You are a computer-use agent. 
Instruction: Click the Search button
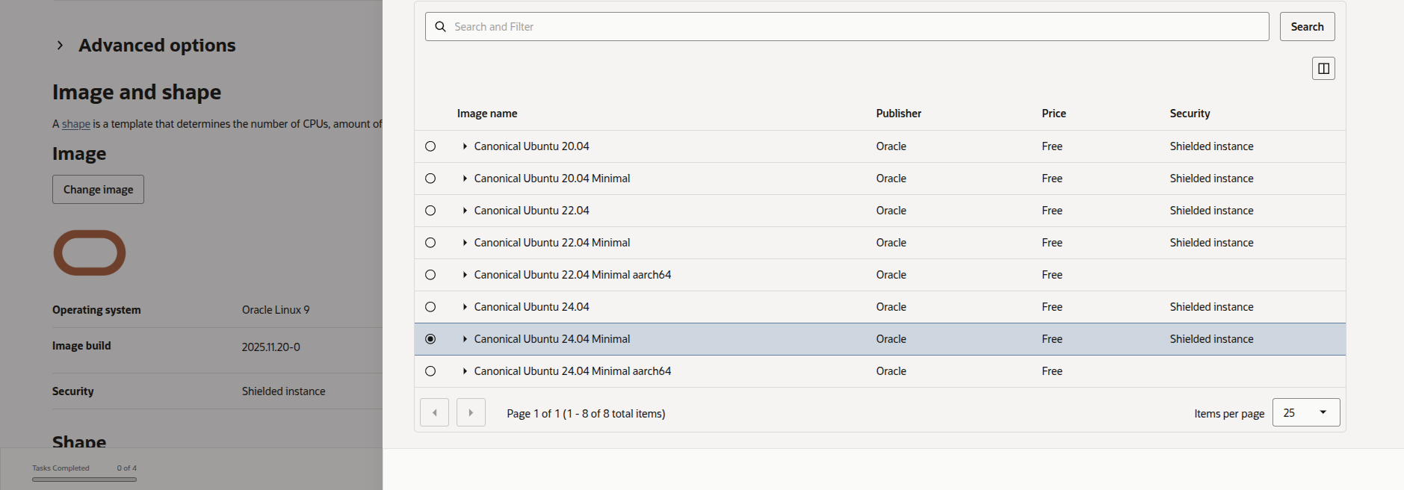coord(1307,27)
